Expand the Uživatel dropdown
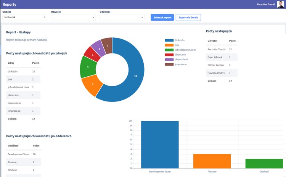 pyautogui.click(x=73, y=17)
